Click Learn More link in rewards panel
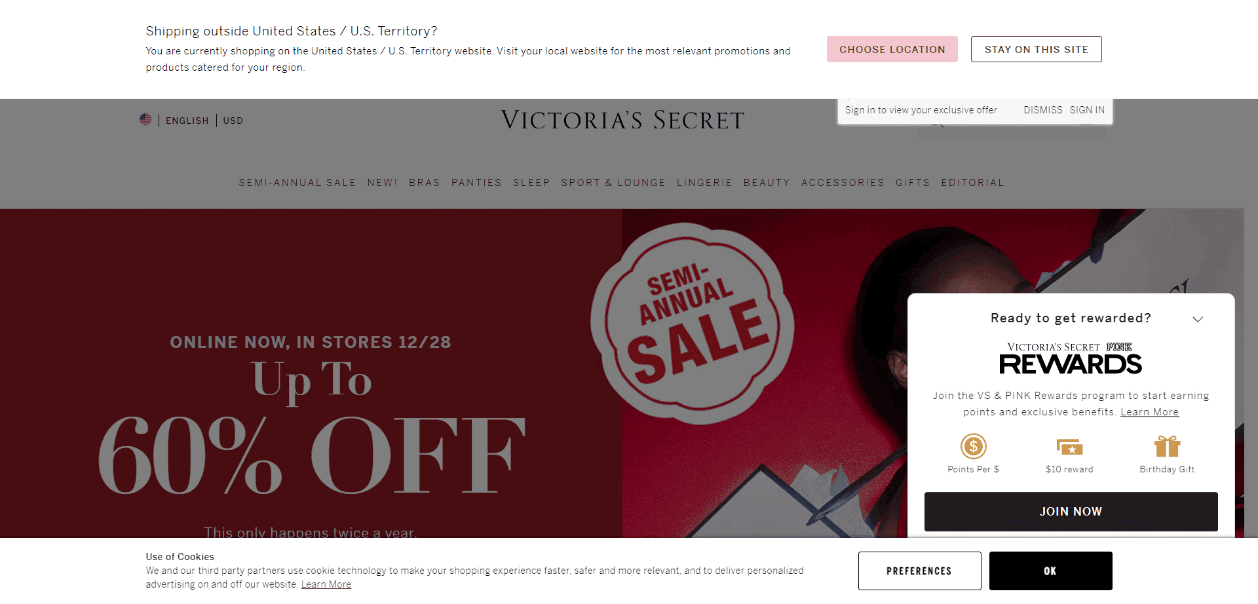Image resolution: width=1258 pixels, height=604 pixels. tap(1149, 412)
